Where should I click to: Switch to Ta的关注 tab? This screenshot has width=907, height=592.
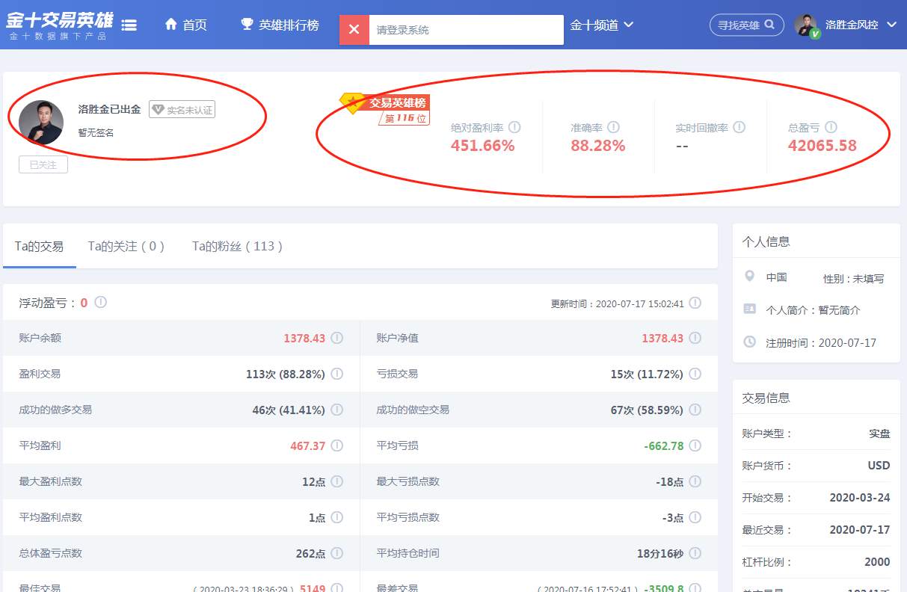[x=126, y=246]
